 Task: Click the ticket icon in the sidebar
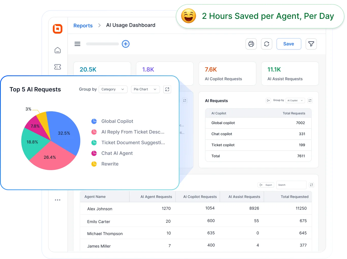point(57,67)
